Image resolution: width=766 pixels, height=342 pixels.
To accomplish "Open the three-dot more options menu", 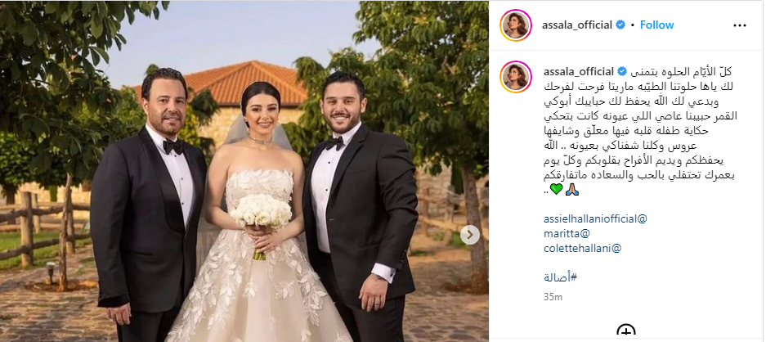I will (740, 25).
